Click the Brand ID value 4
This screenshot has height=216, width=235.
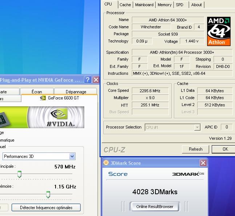click(x=199, y=27)
